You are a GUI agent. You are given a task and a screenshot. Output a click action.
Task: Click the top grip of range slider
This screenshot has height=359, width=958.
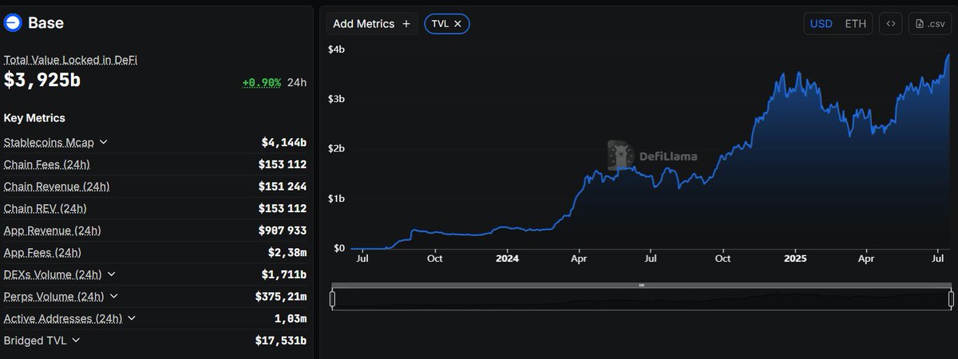coord(641,285)
